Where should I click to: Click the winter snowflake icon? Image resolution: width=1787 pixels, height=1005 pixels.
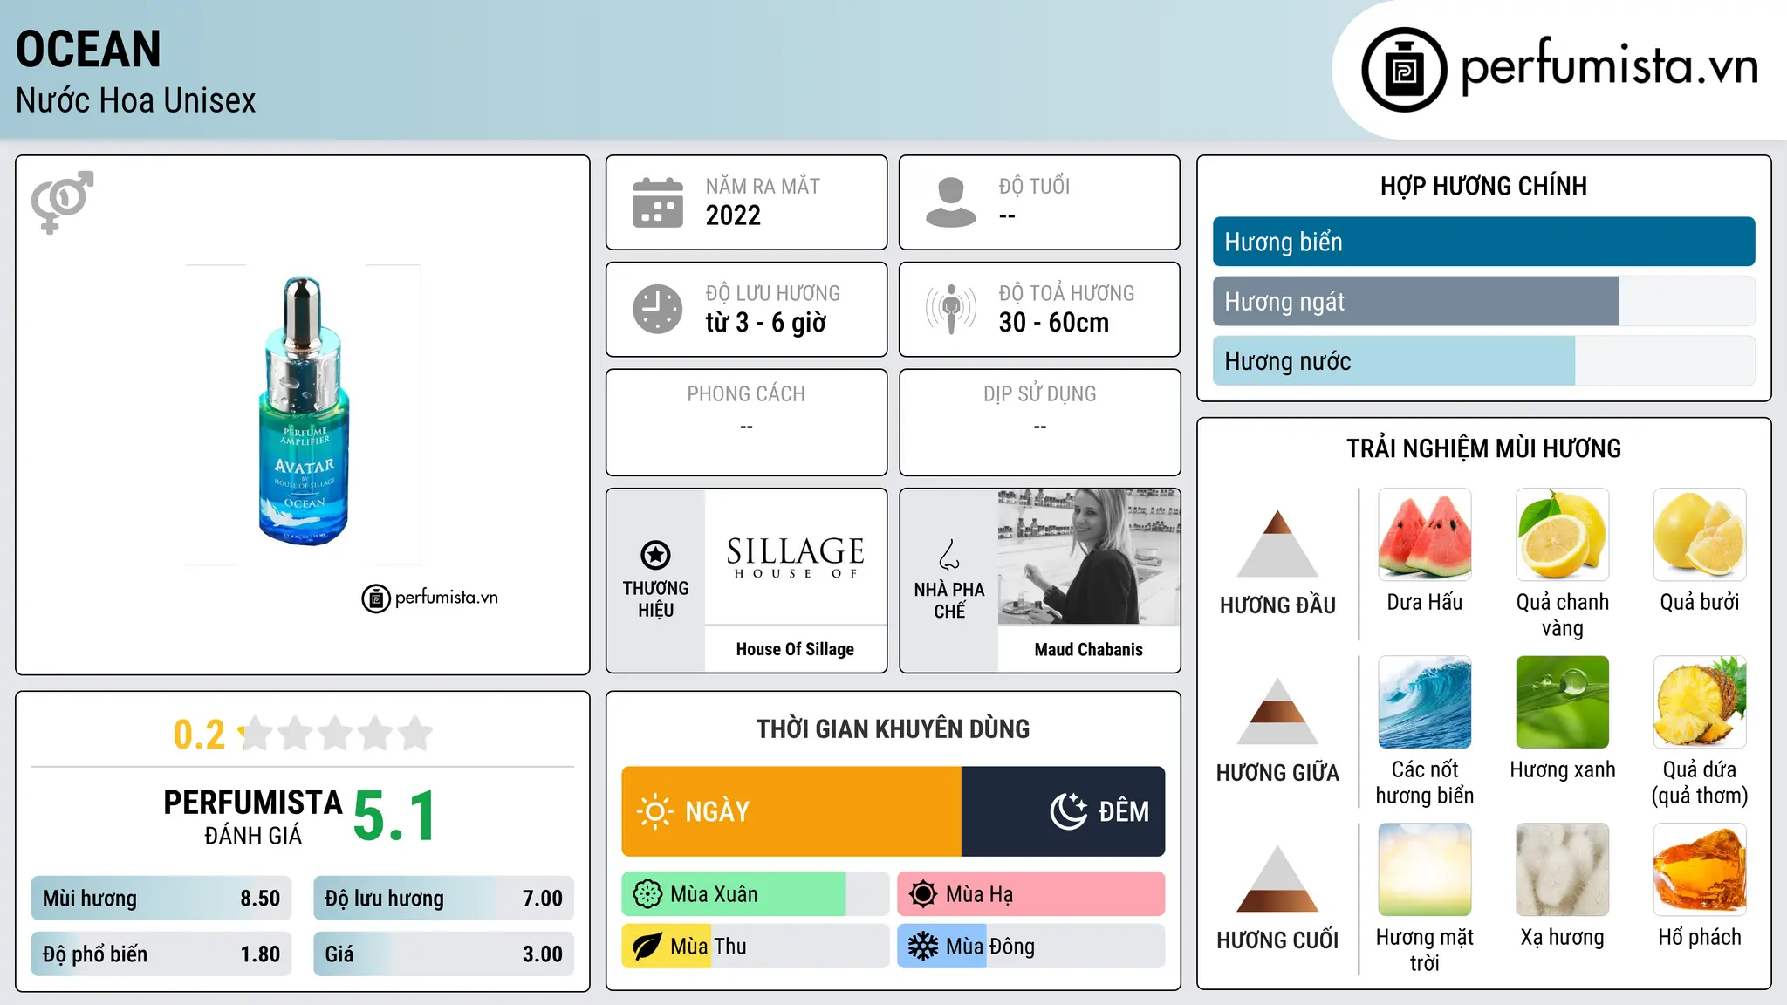tap(923, 947)
